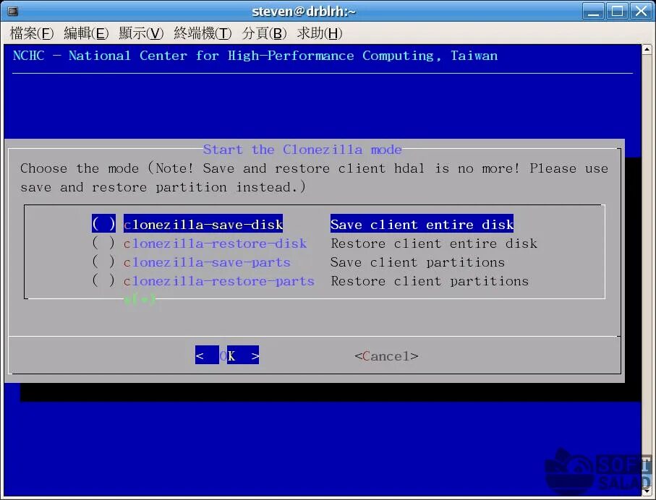Select the clonezilla-save-parts radio button
The width and height of the screenshot is (656, 500).
[x=103, y=262]
